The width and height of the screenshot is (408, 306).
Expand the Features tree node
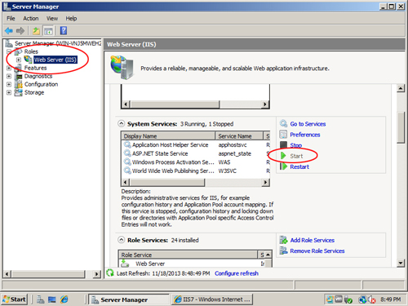click(9, 68)
